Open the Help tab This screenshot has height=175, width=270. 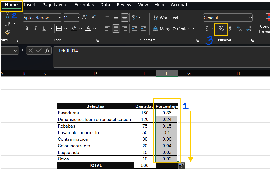click(x=159, y=5)
